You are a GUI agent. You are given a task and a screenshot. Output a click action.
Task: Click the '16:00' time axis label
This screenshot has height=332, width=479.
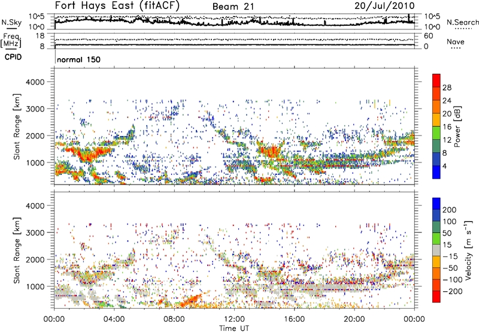pyautogui.click(x=294, y=319)
